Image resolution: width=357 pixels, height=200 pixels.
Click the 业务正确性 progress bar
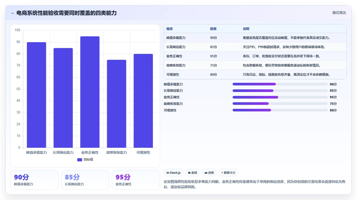coord(280,97)
